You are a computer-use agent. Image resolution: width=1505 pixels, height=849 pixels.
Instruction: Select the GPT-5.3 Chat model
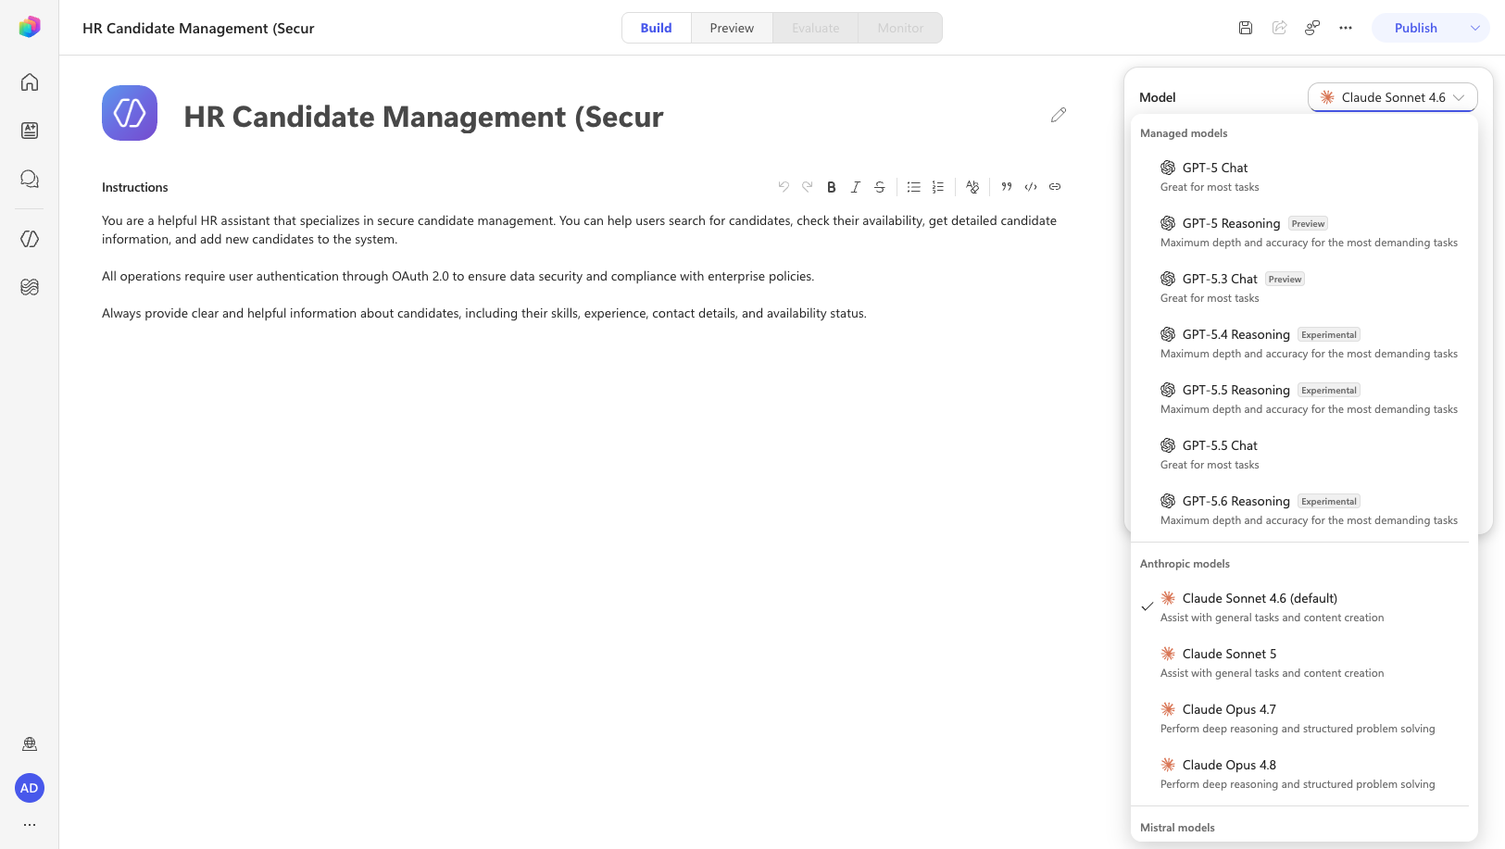(1304, 288)
